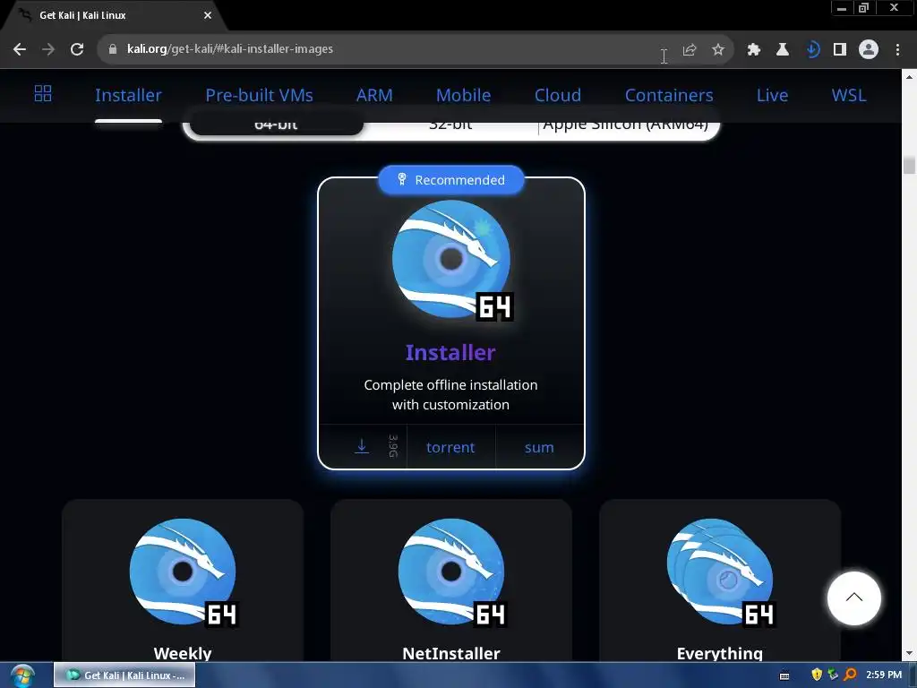This screenshot has width=917, height=688.
Task: Click the page vertical scrollbar thumb
Action: (x=909, y=166)
